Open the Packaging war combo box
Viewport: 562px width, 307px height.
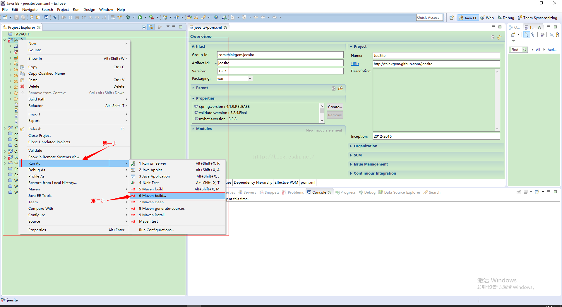click(250, 79)
